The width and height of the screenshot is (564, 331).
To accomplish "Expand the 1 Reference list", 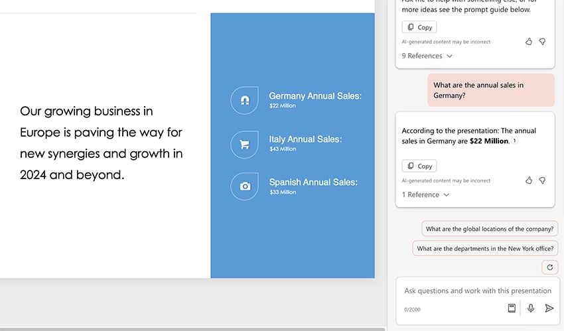I will (x=425, y=194).
